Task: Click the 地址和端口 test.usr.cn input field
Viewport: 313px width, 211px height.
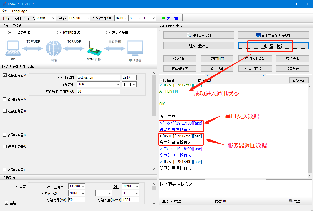Action: pos(98,78)
